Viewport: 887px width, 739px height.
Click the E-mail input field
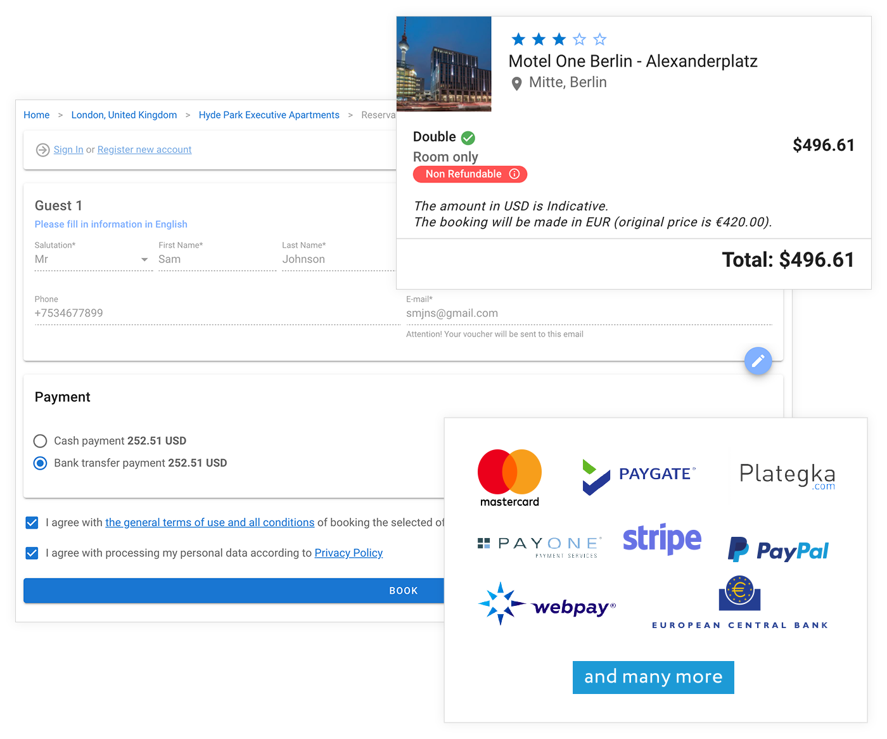[x=589, y=313]
